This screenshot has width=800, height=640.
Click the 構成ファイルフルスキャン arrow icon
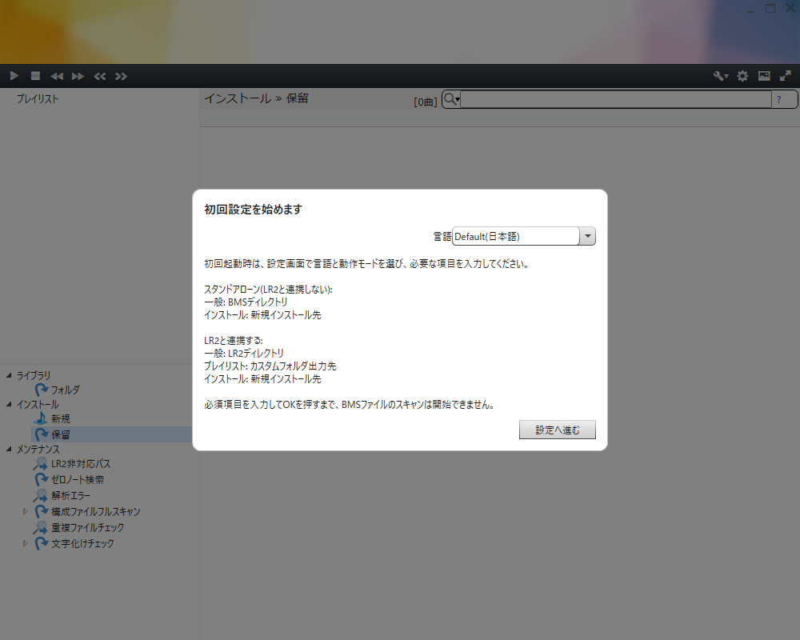[42, 511]
